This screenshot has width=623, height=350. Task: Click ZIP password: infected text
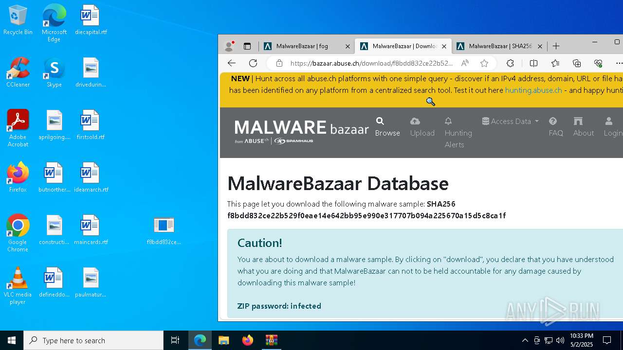point(279,306)
